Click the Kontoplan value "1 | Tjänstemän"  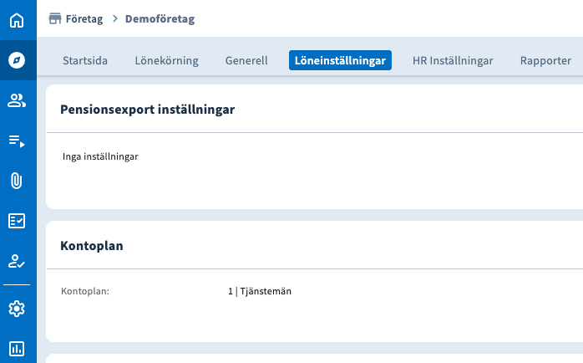pos(260,291)
